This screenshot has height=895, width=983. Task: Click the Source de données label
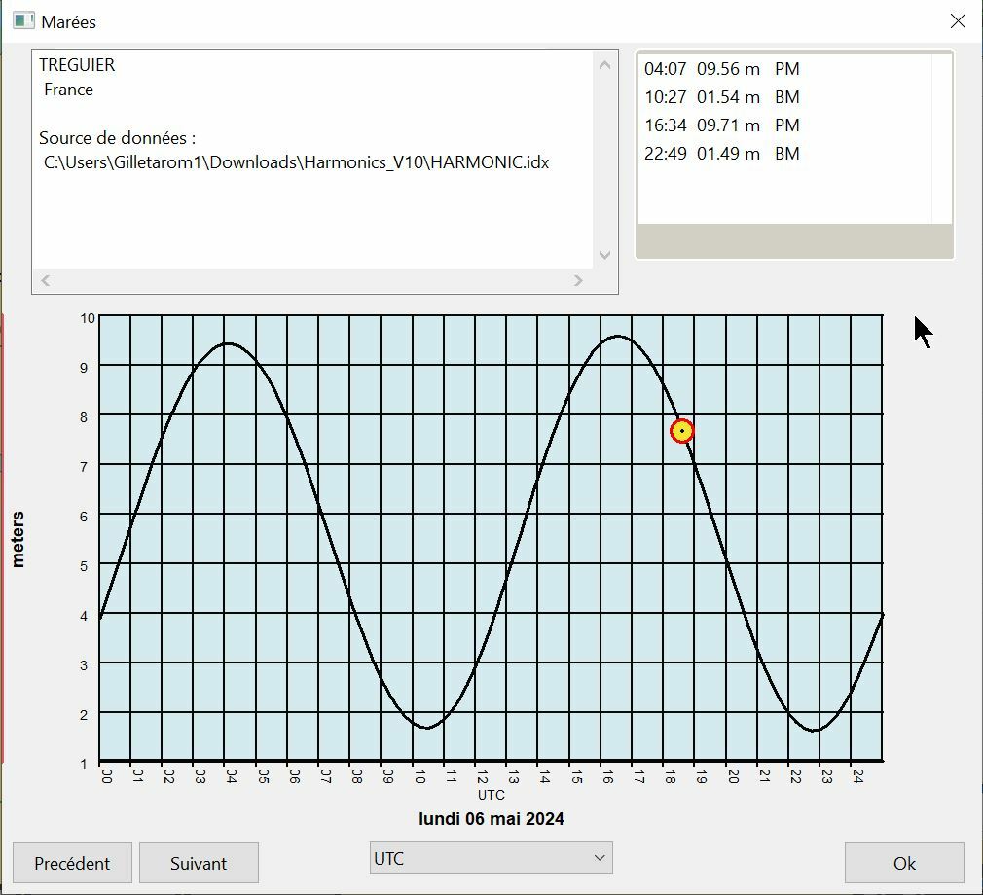(117, 138)
